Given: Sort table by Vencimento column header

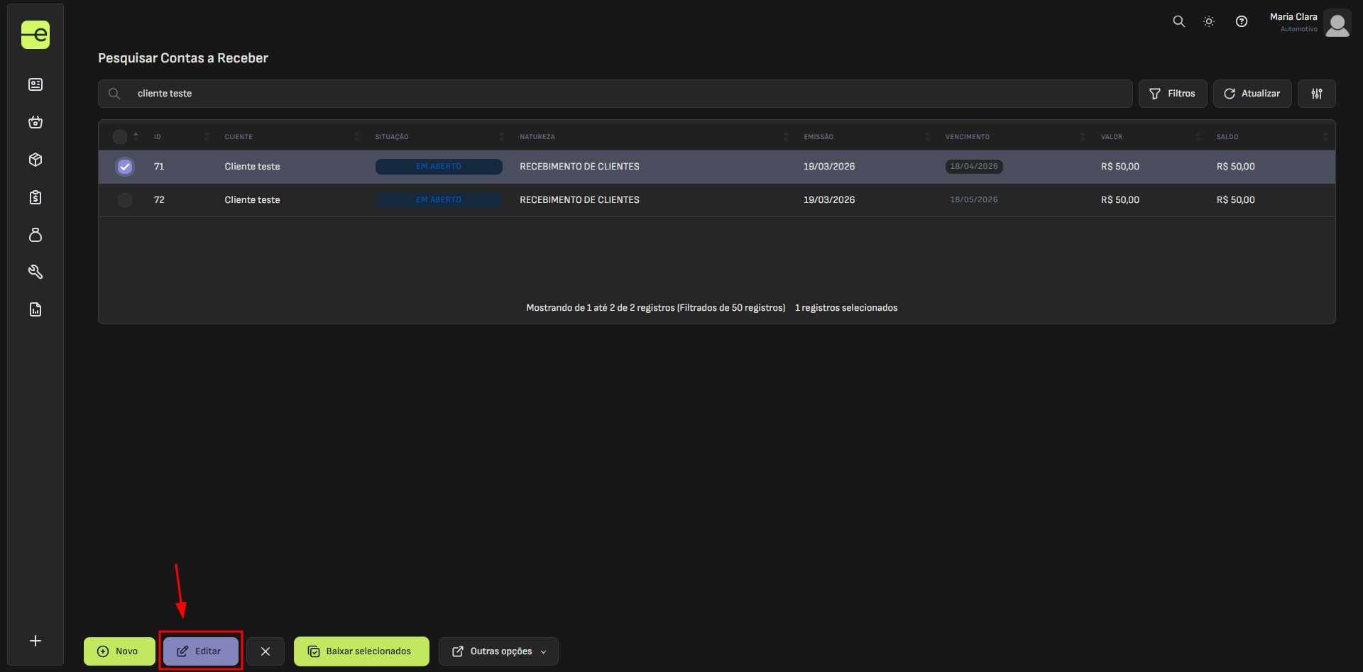Looking at the screenshot, I should [967, 137].
